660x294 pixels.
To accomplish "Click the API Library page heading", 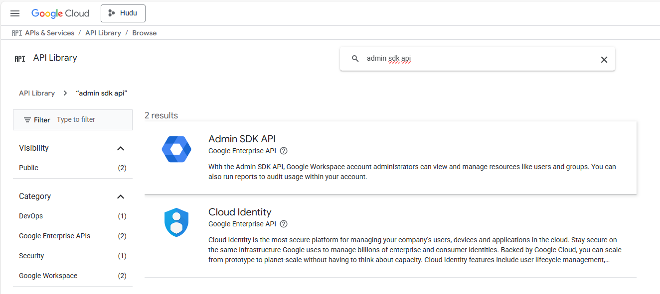I will (x=55, y=58).
